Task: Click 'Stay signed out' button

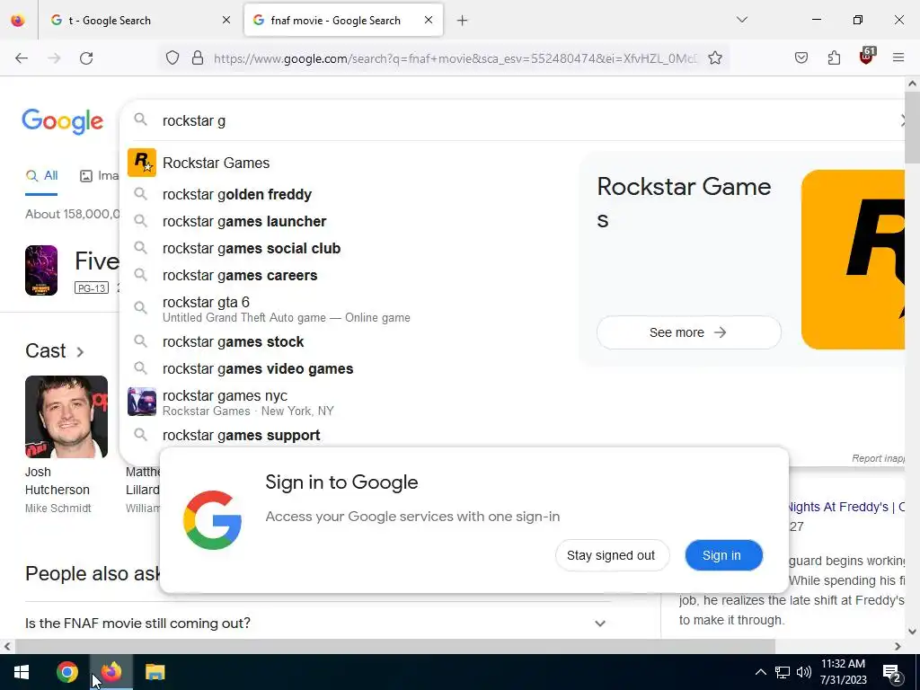Action: click(612, 555)
